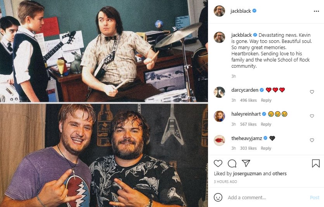Open theheavyjamz username link

point(247,138)
